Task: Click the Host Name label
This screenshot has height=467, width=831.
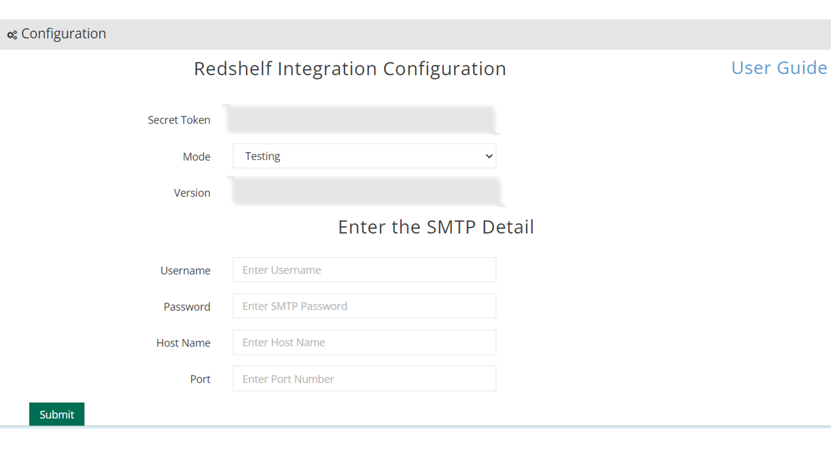Action: tap(183, 343)
